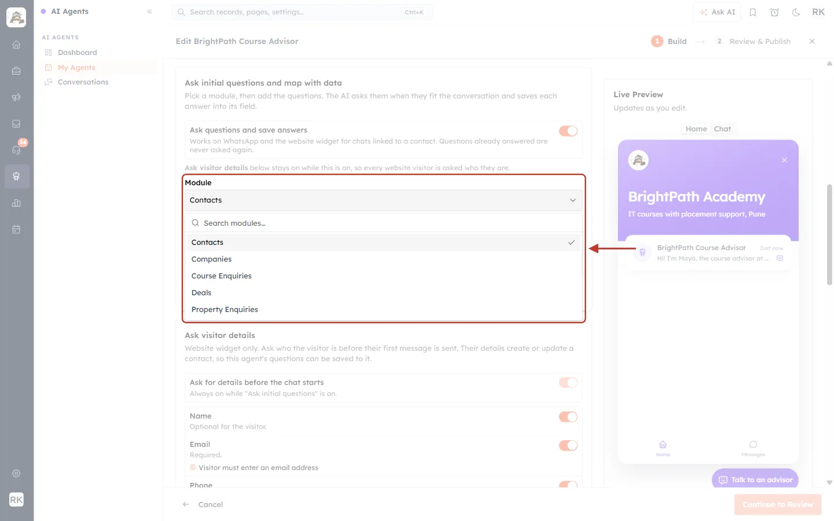Image resolution: width=834 pixels, height=521 pixels.
Task: Open the briefcase icon in left sidebar
Action: coord(16,71)
